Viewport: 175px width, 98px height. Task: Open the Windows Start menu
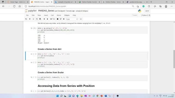click(x=57, y=96)
